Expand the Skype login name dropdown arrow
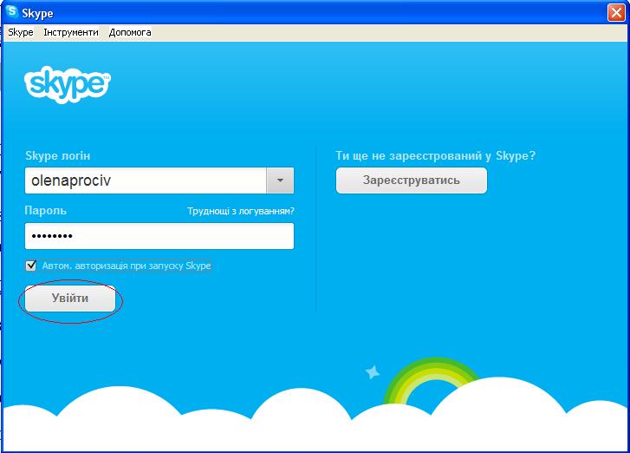This screenshot has width=630, height=453. point(280,181)
